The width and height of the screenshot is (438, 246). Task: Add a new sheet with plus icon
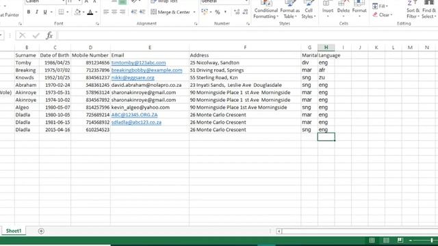pyautogui.click(x=41, y=231)
